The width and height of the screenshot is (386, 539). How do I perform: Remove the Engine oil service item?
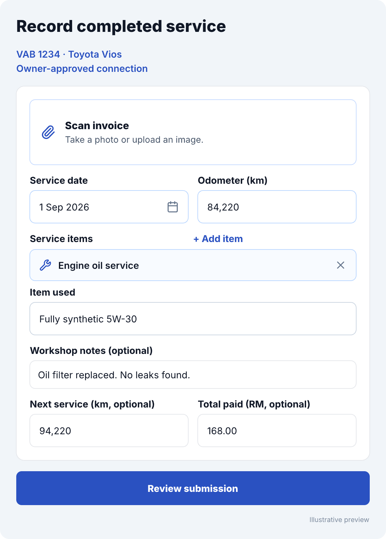point(341,265)
